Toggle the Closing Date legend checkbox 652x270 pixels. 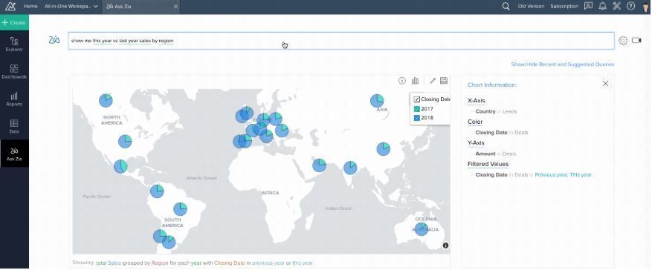click(x=416, y=99)
